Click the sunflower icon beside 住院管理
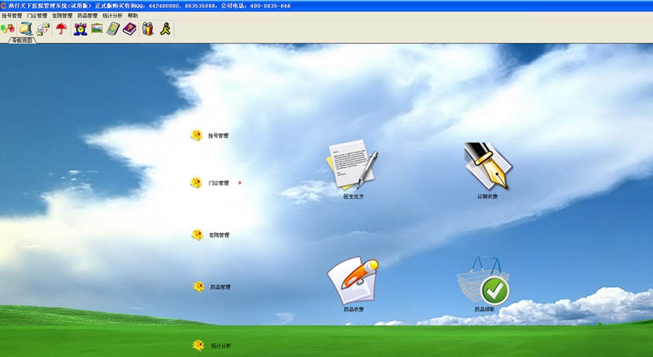Image resolution: width=653 pixels, height=357 pixels. click(x=197, y=234)
